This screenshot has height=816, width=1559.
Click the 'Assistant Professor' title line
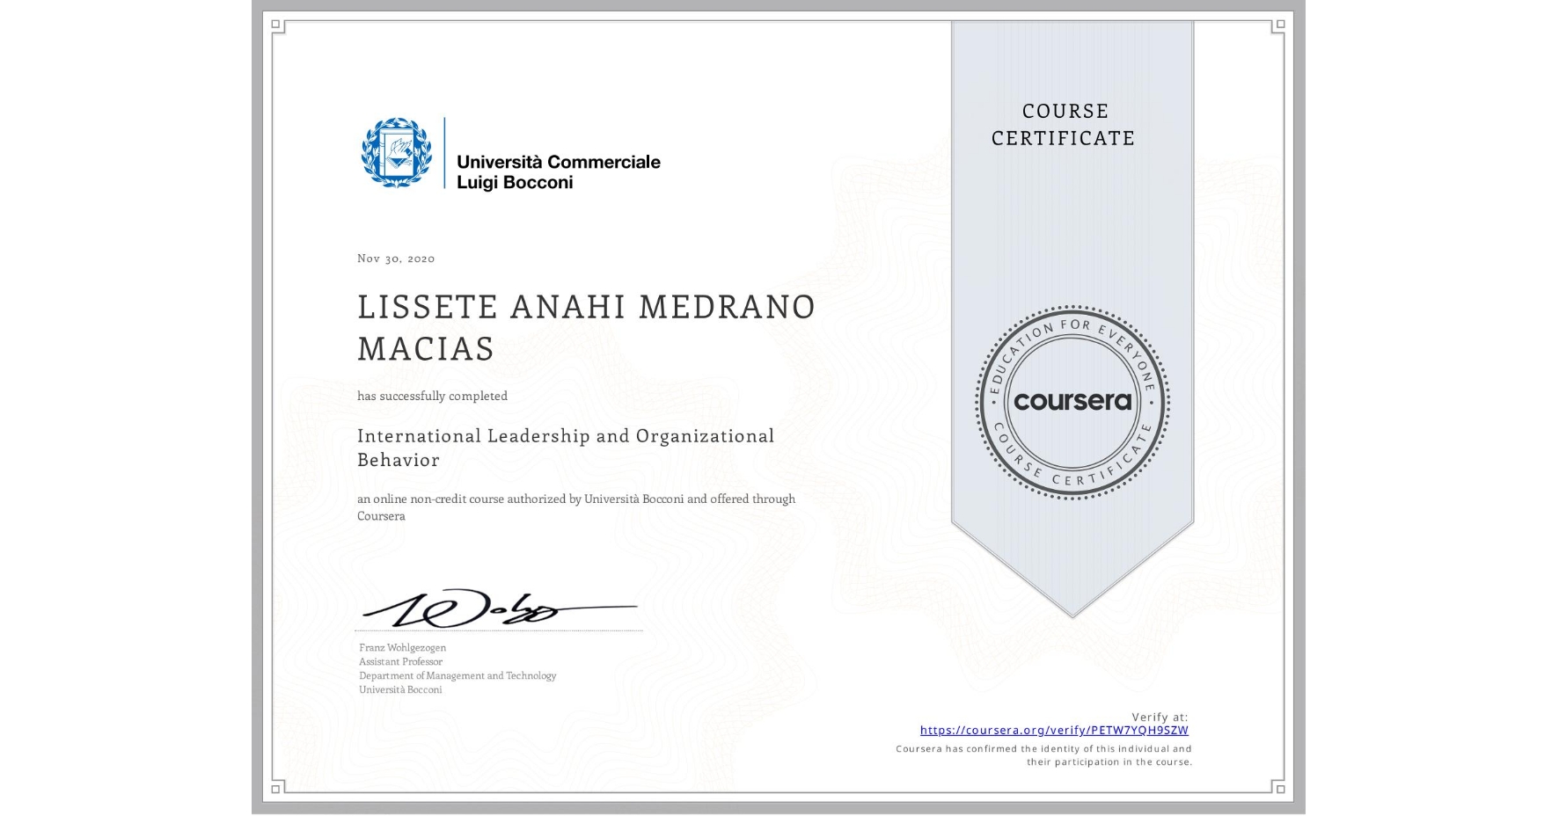[x=400, y=661]
